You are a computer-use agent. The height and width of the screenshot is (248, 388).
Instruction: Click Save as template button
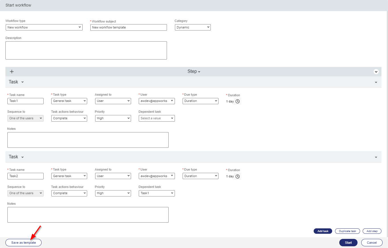(x=23, y=243)
